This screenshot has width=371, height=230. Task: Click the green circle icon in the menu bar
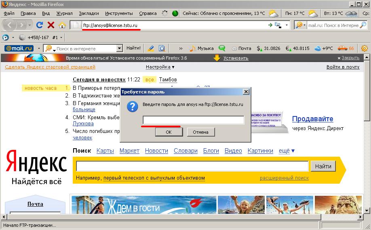coord(175,13)
